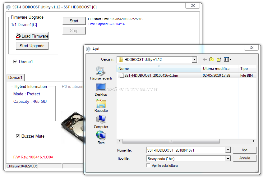Click the Tipo file Binary code field

click(186, 158)
